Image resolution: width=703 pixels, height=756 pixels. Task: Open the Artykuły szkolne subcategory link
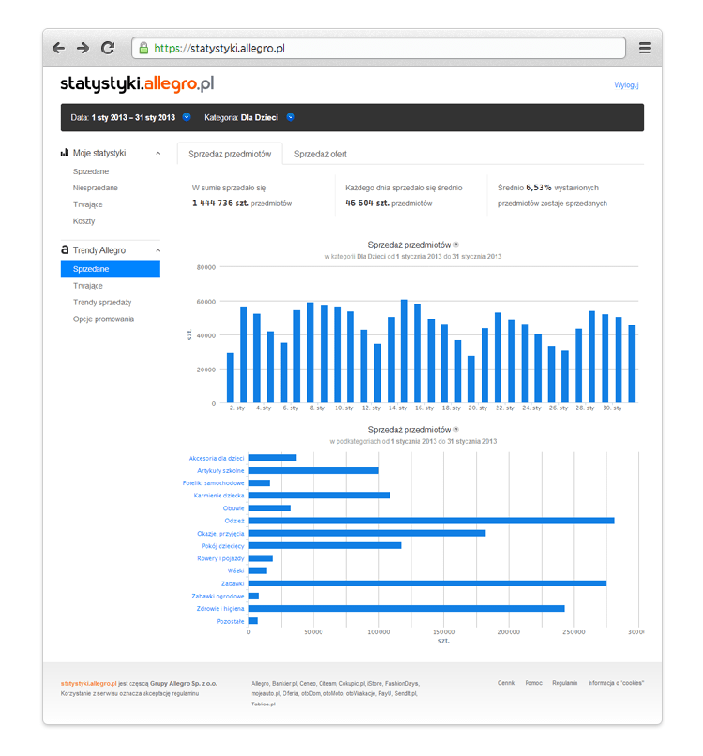(220, 471)
